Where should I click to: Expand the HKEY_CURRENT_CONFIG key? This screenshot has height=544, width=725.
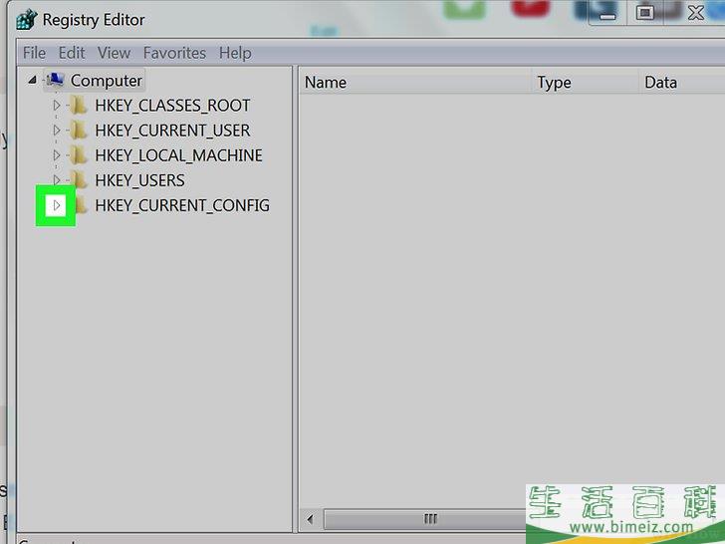click(57, 205)
